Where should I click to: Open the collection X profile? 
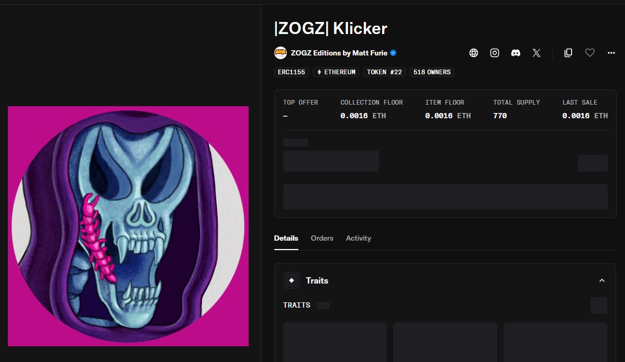pos(537,53)
